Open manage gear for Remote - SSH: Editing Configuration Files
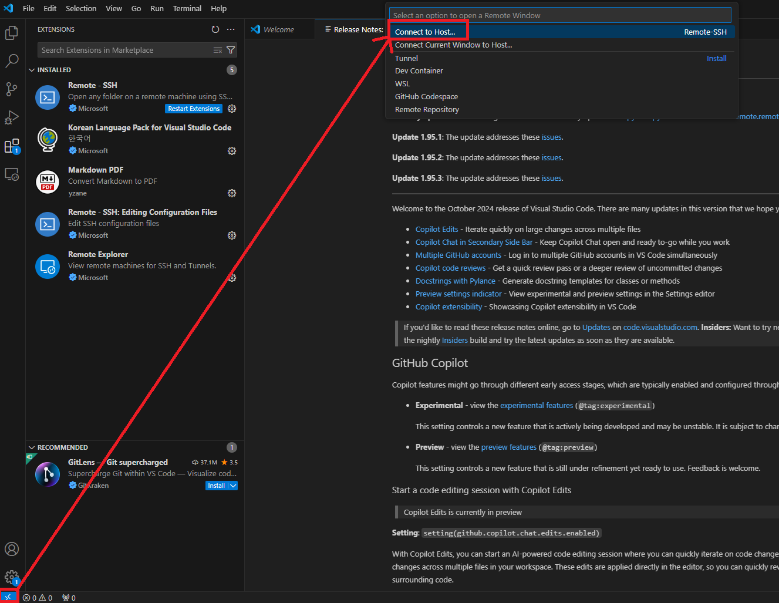Screen dimensions: 779x603 tap(232, 235)
